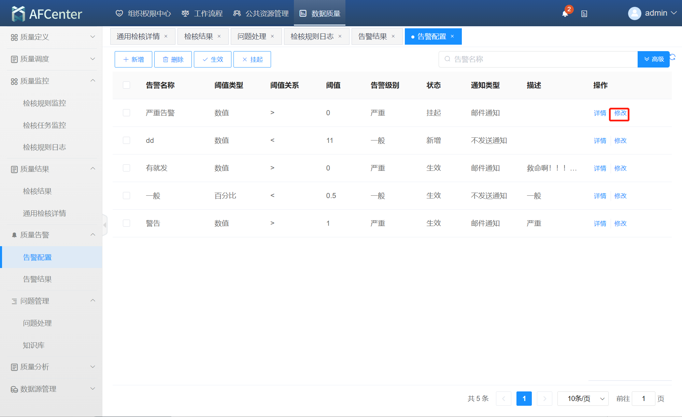Click the document icon next to the bell
The width and height of the screenshot is (682, 417).
[x=584, y=14]
